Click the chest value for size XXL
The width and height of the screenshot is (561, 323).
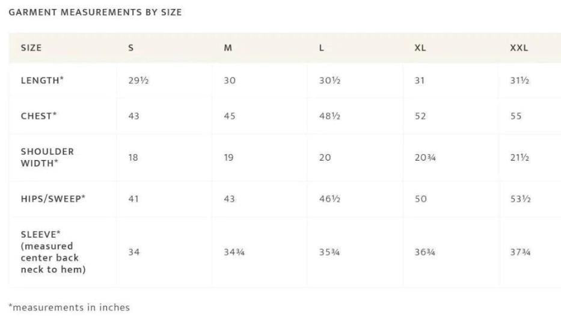[x=516, y=116]
